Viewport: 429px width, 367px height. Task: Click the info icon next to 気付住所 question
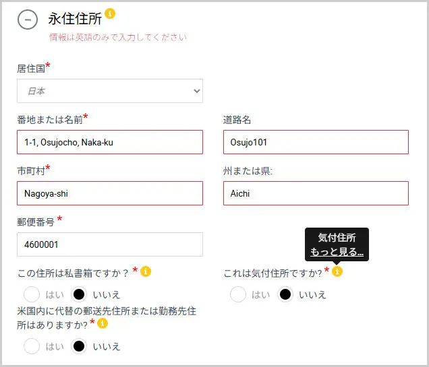337,271
